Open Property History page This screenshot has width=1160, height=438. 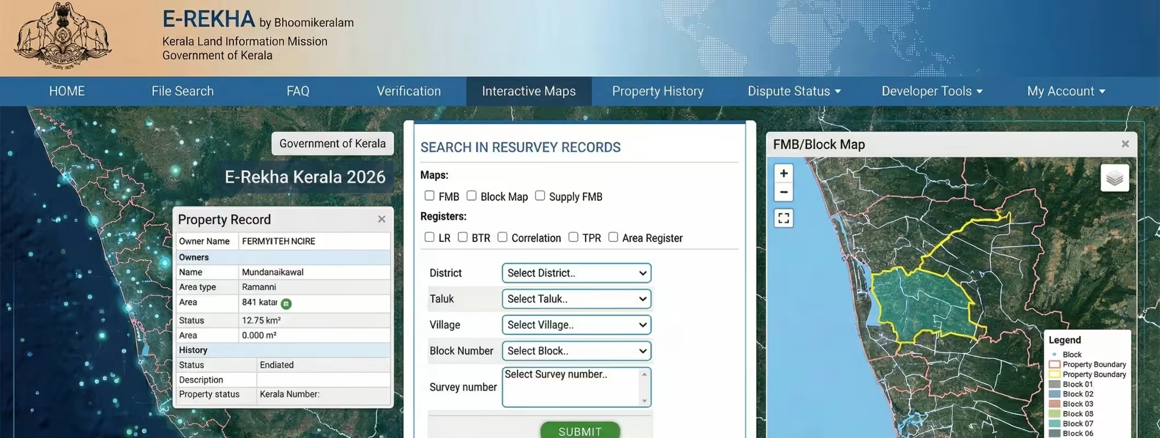click(x=657, y=91)
